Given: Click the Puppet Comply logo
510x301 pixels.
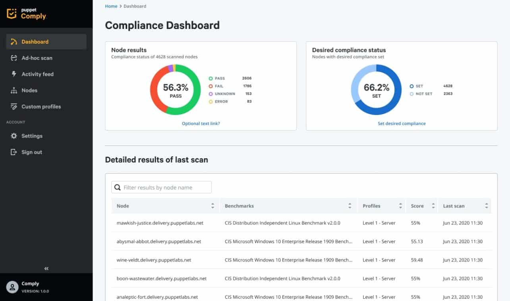Looking at the screenshot, I should point(25,13).
